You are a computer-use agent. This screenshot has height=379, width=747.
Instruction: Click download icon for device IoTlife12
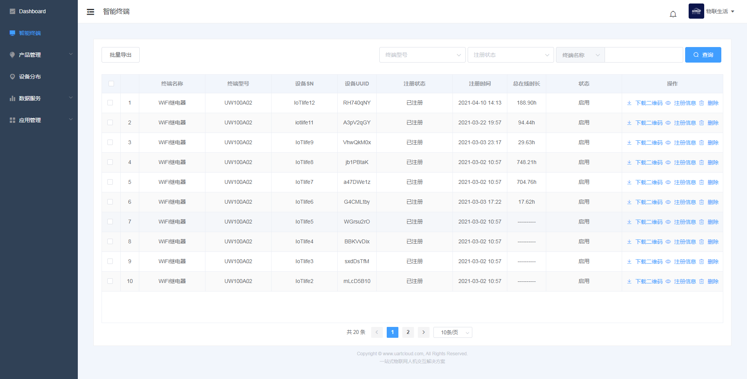[629, 103]
